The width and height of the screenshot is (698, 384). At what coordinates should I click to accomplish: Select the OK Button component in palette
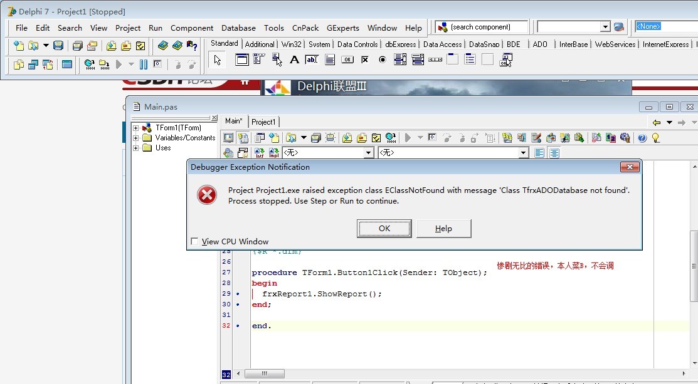click(347, 60)
